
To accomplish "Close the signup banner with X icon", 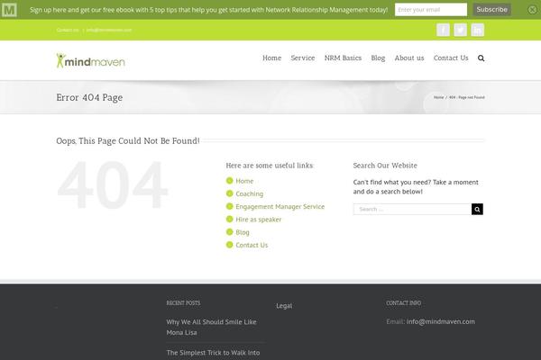I will [x=532, y=10].
